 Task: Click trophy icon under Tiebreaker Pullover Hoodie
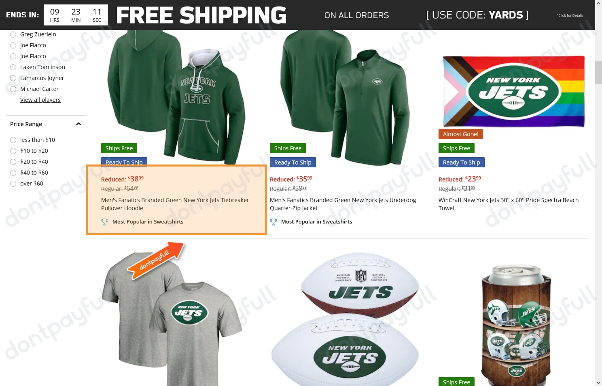tap(105, 221)
